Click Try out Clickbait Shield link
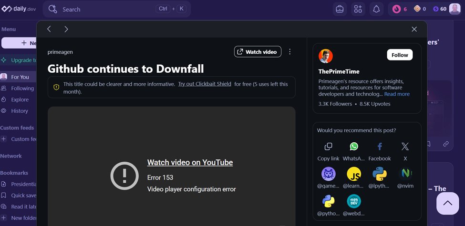This screenshot has height=226, width=465. (205, 84)
